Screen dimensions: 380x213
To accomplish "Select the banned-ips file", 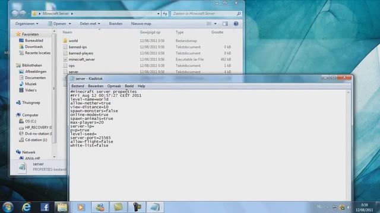I will [78, 47].
